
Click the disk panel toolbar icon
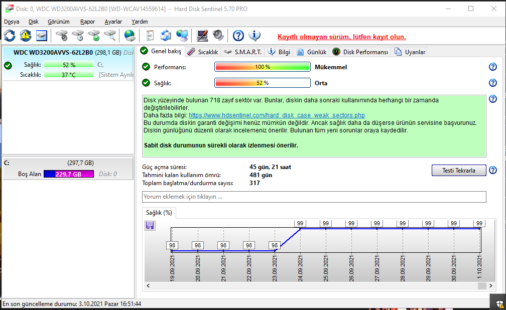pyautogui.click(x=42, y=36)
